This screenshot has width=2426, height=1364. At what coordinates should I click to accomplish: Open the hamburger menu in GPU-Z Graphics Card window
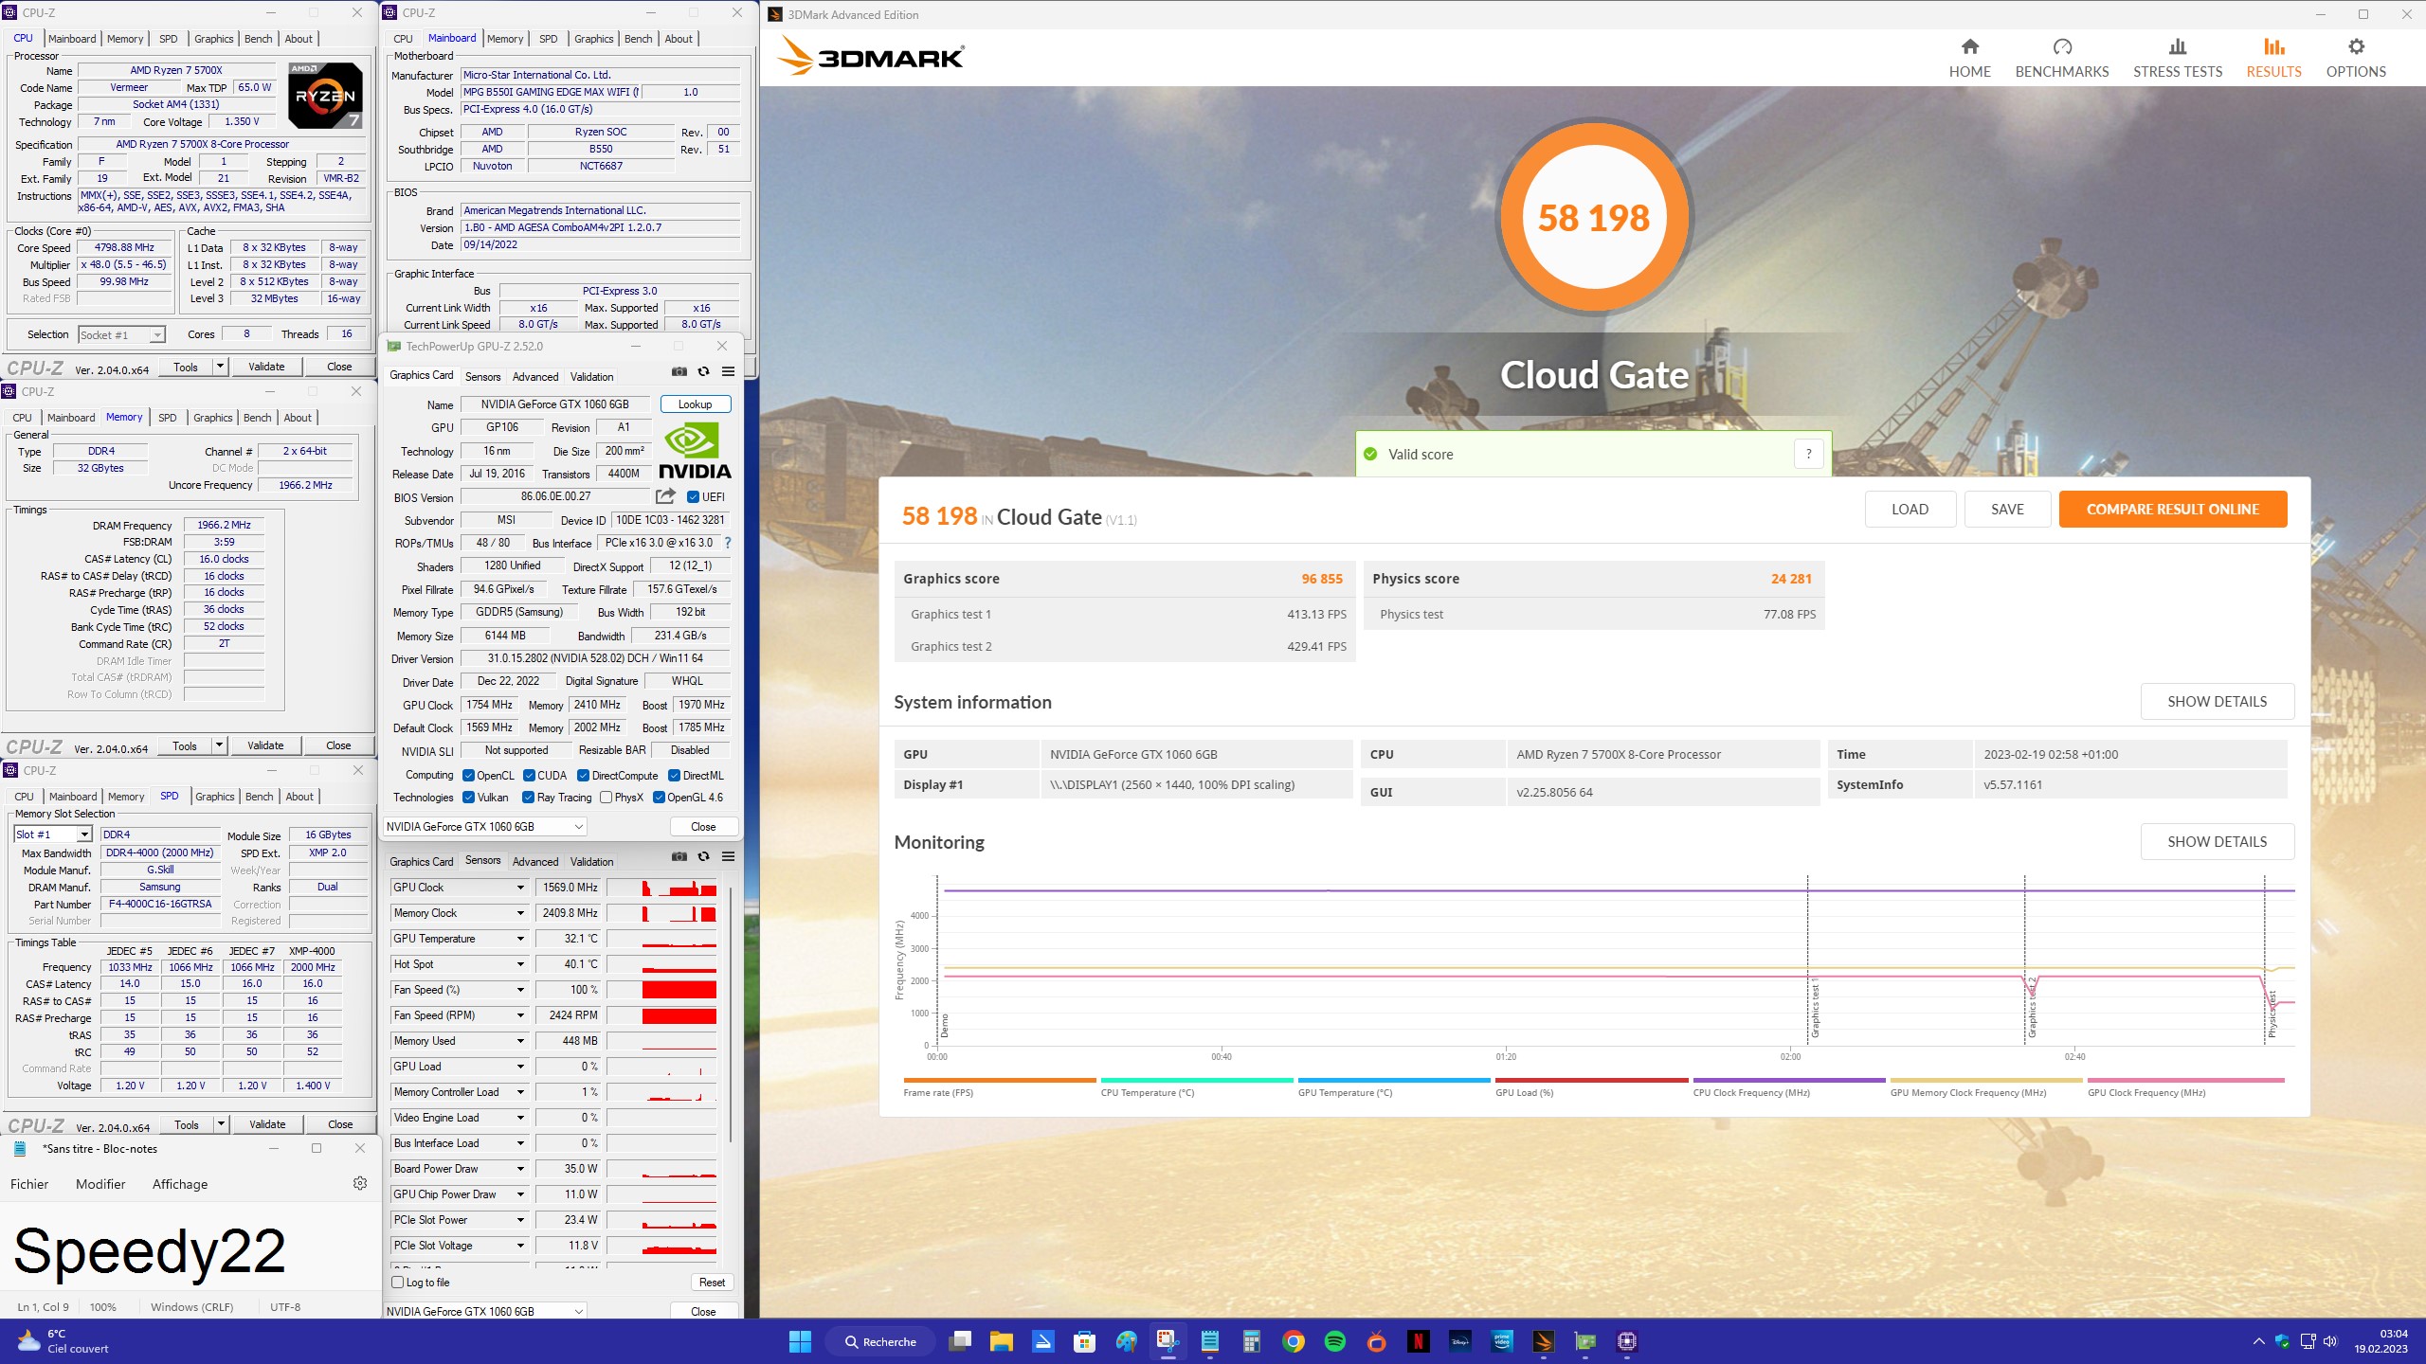728,371
